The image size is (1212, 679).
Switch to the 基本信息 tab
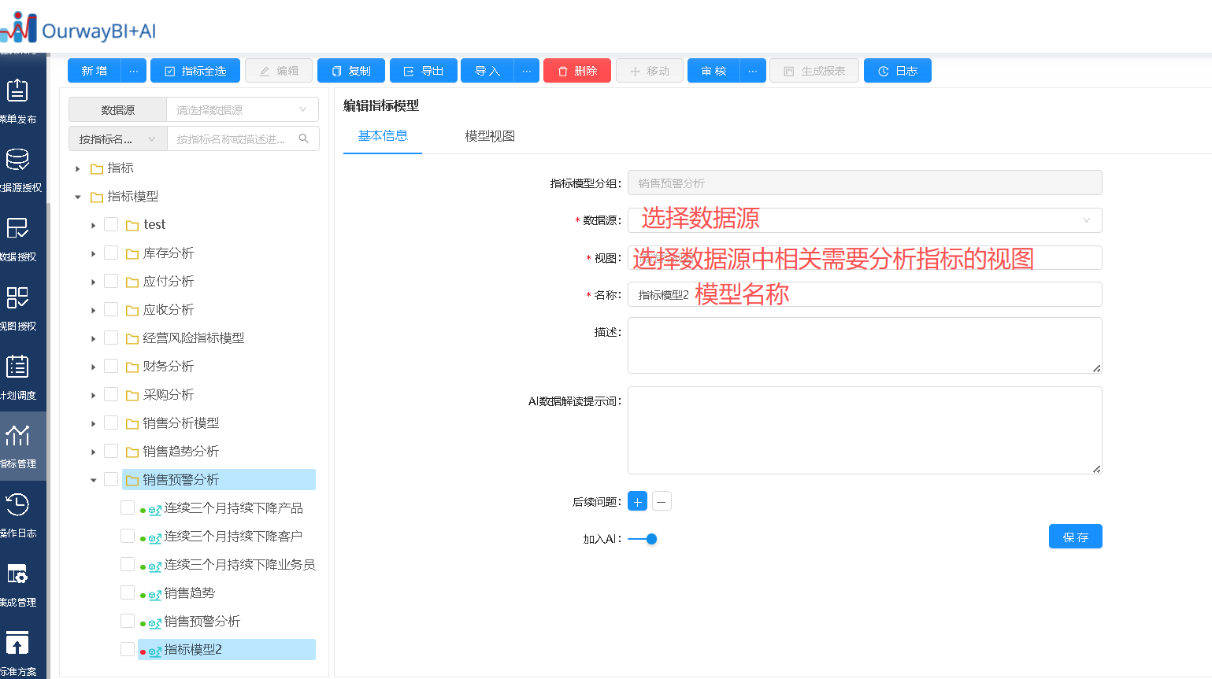click(x=383, y=136)
